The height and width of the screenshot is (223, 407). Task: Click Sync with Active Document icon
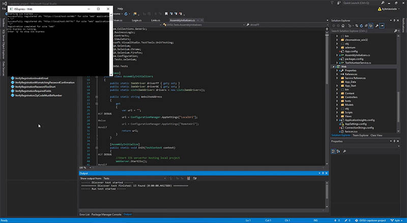point(357,26)
